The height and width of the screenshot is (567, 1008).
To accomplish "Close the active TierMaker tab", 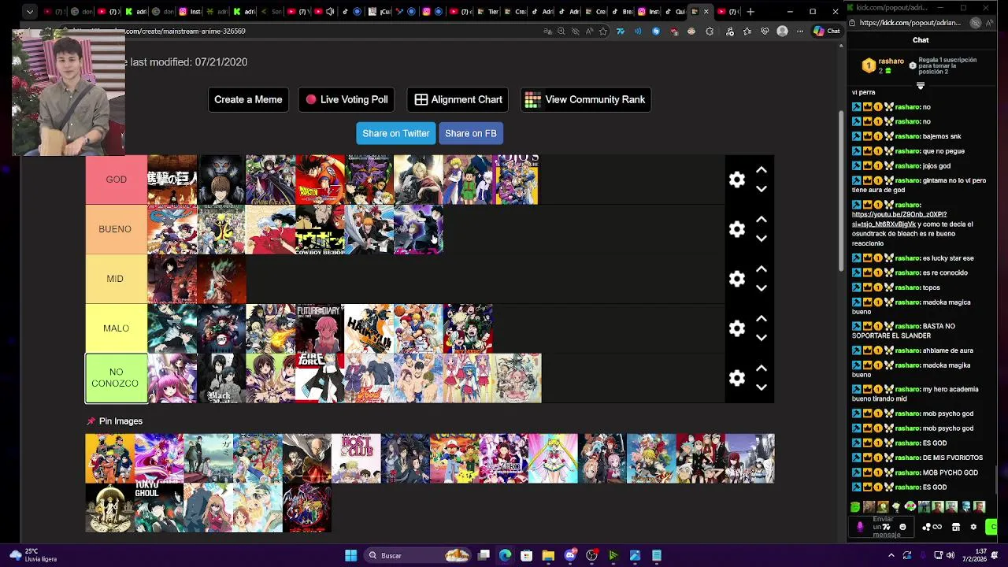I will coord(706,12).
